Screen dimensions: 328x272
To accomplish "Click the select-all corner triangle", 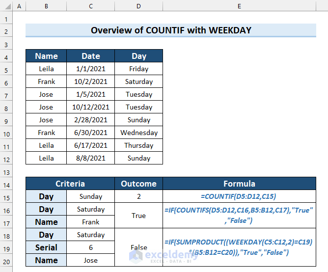I will [x=6, y=6].
